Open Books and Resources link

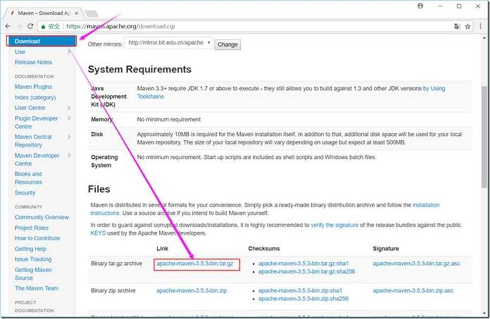tap(28, 178)
